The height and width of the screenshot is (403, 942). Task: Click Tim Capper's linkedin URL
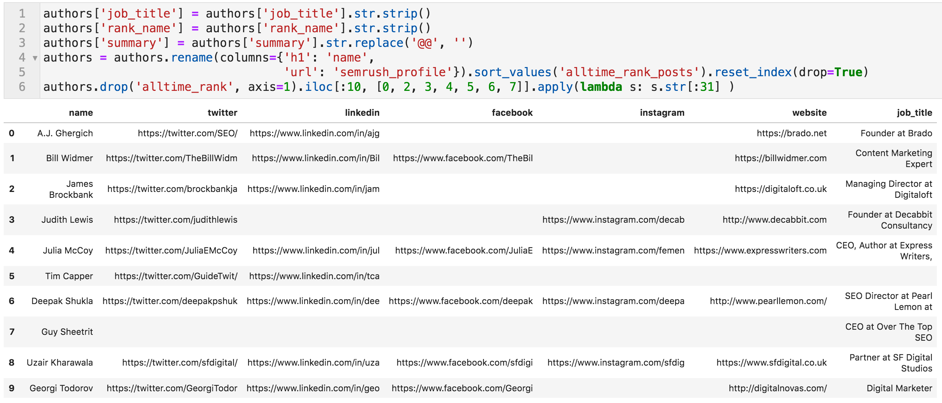point(314,276)
